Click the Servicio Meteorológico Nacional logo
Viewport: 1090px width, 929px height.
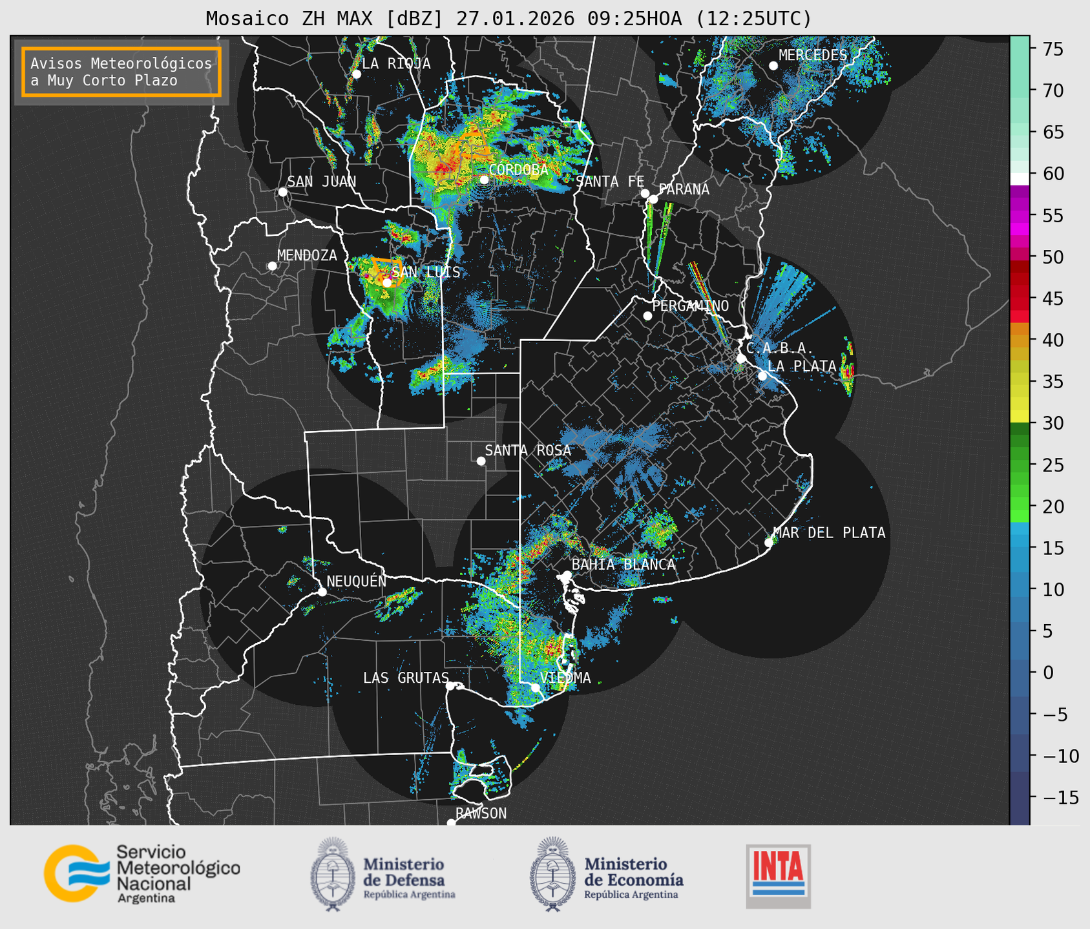141,873
